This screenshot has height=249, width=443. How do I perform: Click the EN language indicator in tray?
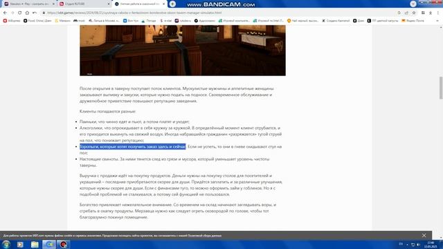pos(401,244)
